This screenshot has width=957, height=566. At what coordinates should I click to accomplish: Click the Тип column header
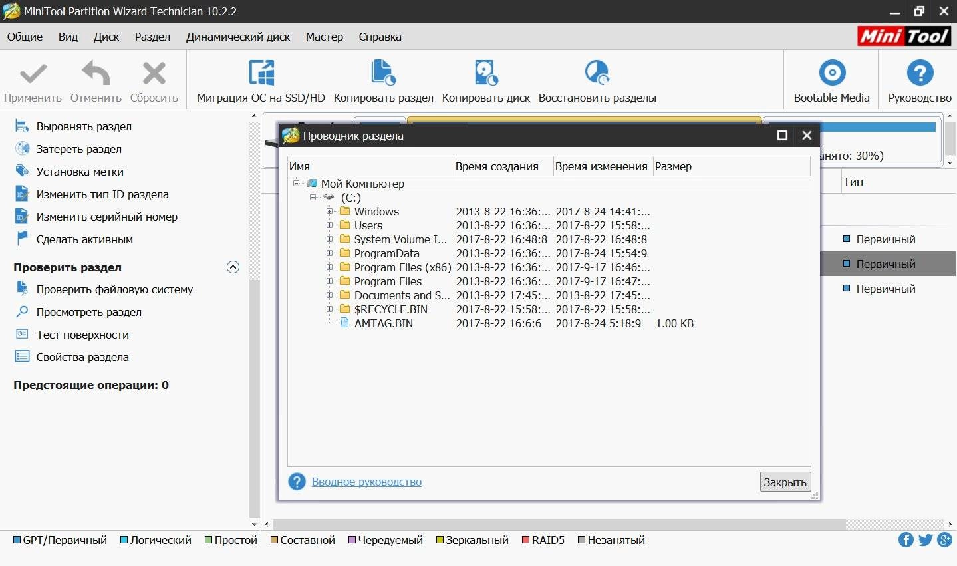click(853, 182)
